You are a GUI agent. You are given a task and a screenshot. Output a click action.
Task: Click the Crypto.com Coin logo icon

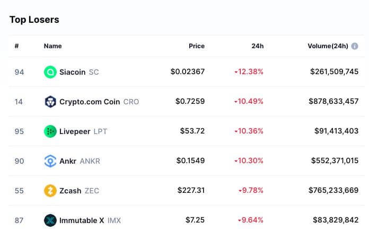pyautogui.click(x=50, y=102)
